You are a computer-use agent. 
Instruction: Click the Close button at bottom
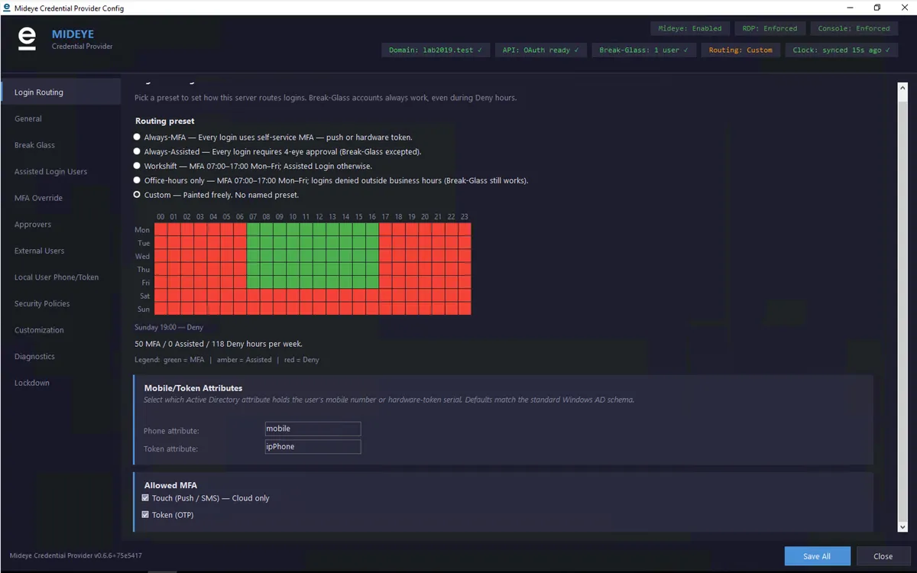coord(883,556)
